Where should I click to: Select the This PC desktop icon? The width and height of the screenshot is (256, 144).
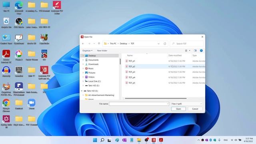pos(6,6)
